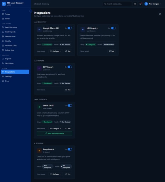Disable the DeepSeek AI toggle

[70, 149]
